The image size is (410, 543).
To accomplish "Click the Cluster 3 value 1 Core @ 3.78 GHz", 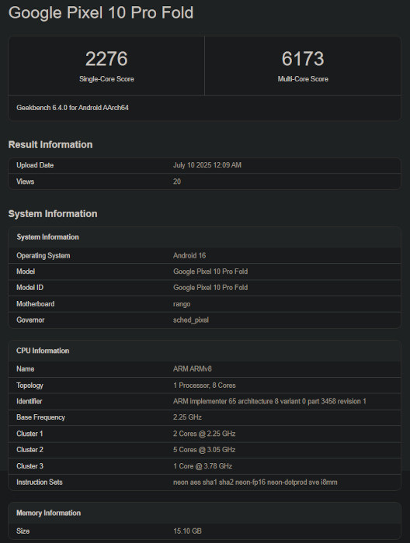I will click(203, 466).
